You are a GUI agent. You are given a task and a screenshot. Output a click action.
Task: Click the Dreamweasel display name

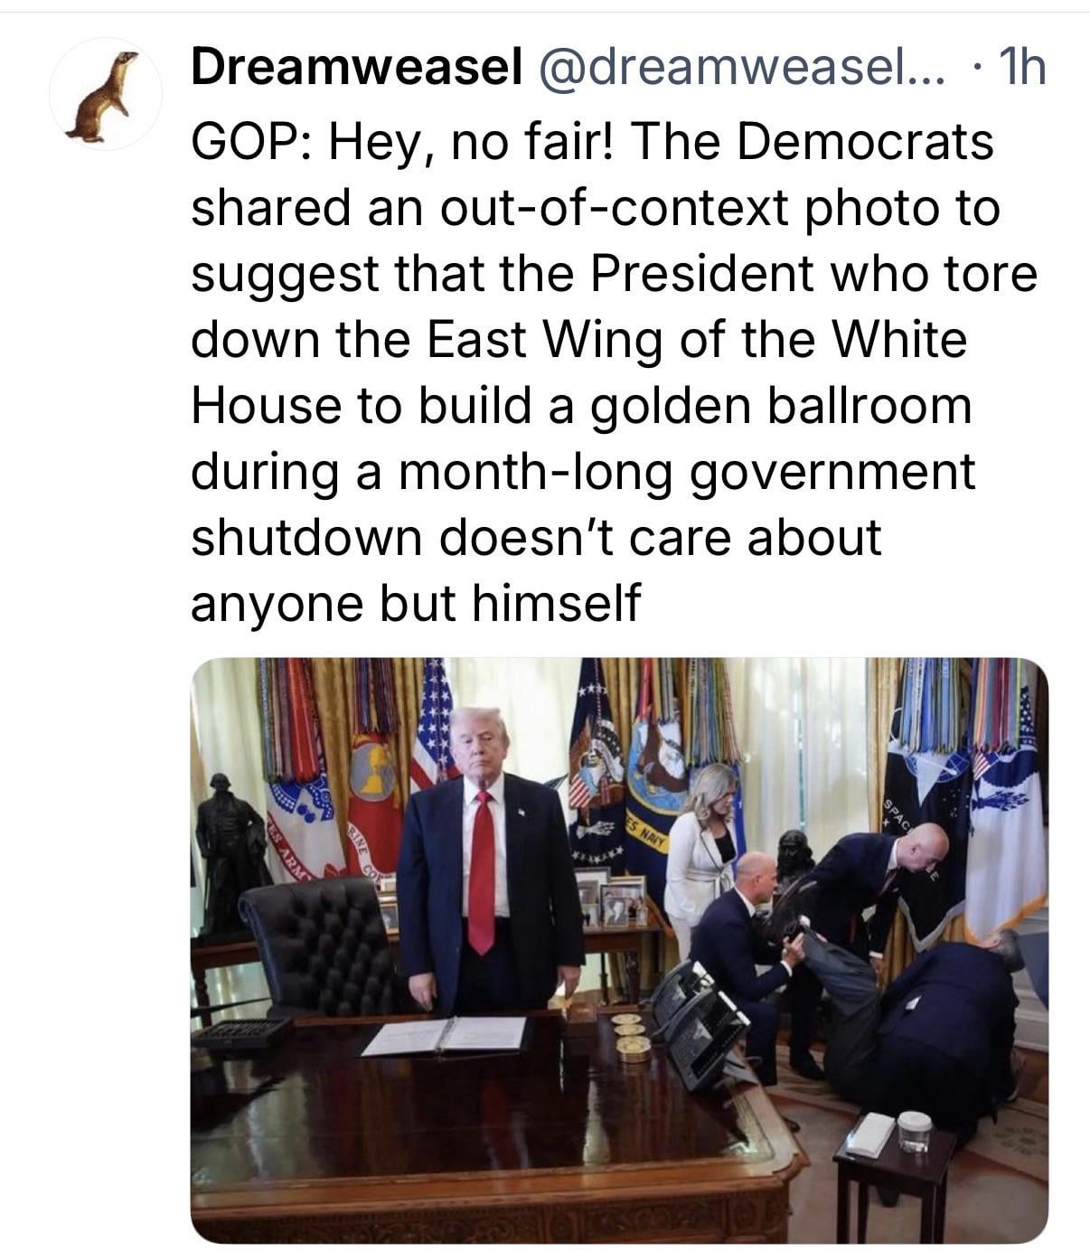click(x=357, y=67)
